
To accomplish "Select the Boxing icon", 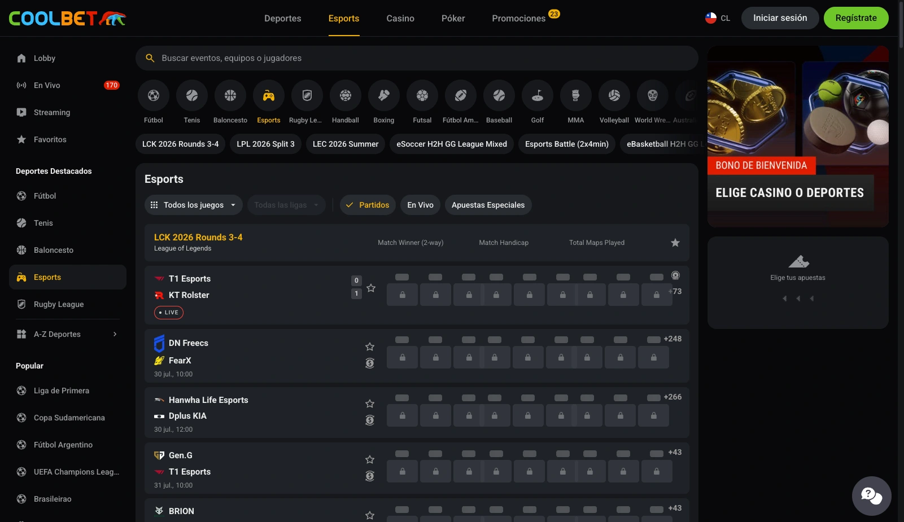I will (x=384, y=96).
